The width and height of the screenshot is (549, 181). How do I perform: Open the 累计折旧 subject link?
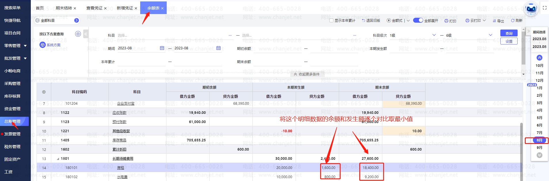pyautogui.click(x=119, y=149)
